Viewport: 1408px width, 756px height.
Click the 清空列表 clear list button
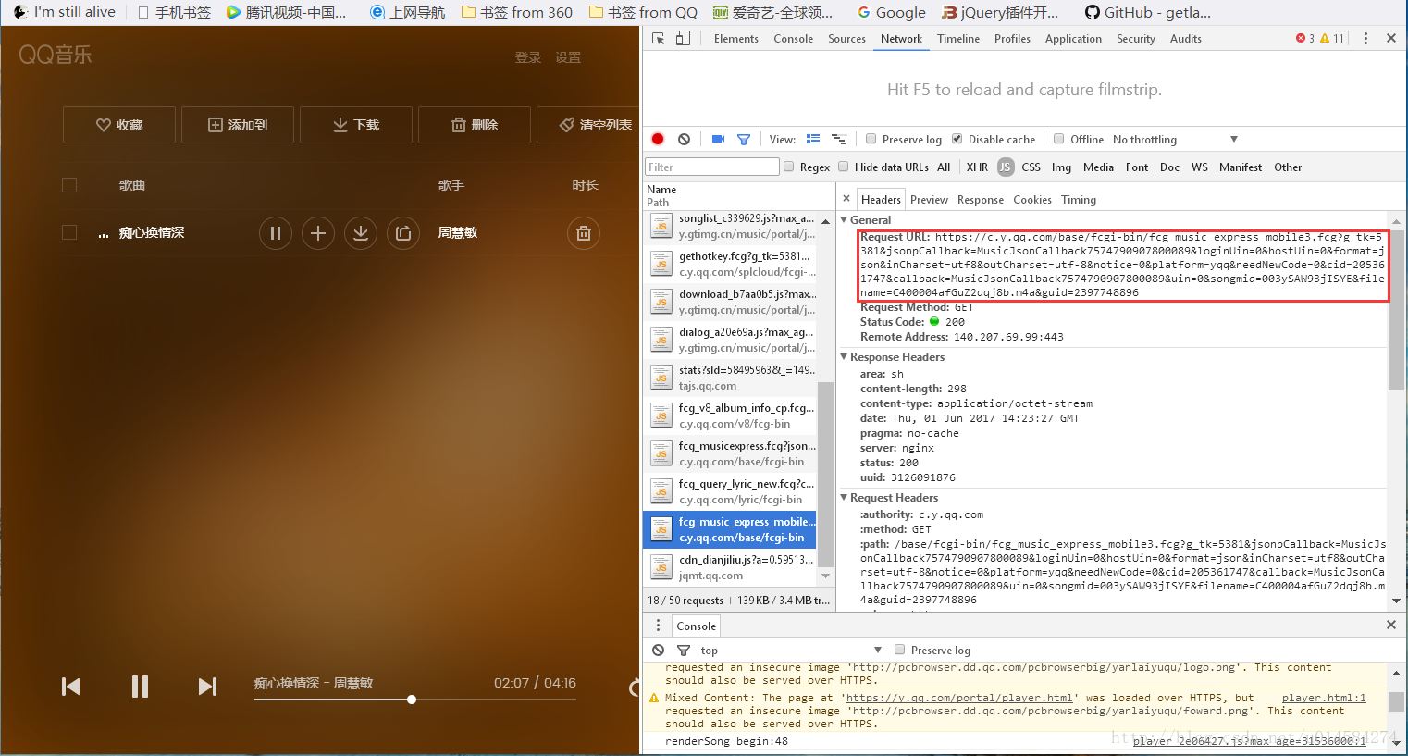point(588,125)
